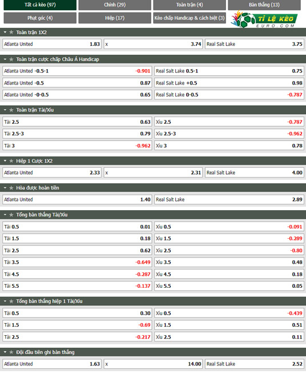Switch to the Phạt góc (4) tab
The image size is (306, 374).
tap(40, 18)
